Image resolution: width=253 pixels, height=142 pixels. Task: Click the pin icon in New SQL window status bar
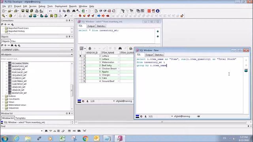click(x=198, y=116)
